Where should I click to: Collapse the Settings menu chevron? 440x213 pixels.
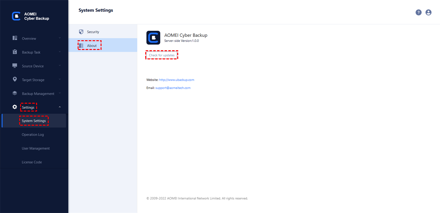coord(60,107)
